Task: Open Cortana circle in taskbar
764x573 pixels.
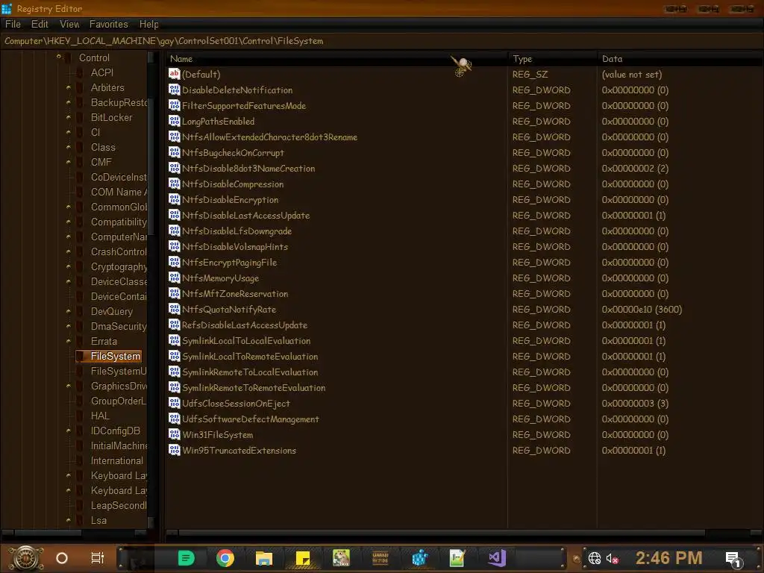Action: 62,558
